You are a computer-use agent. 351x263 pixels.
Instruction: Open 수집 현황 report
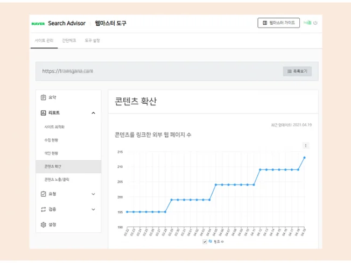click(51, 140)
